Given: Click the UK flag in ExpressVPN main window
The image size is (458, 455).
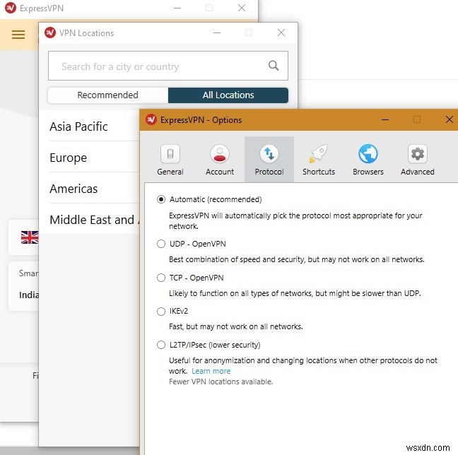Looking at the screenshot, I should point(30,237).
